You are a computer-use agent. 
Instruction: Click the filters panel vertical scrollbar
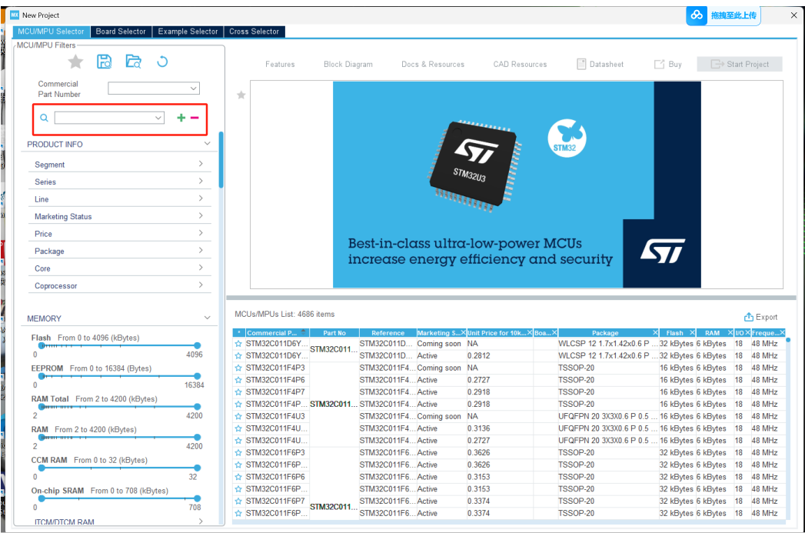point(221,160)
